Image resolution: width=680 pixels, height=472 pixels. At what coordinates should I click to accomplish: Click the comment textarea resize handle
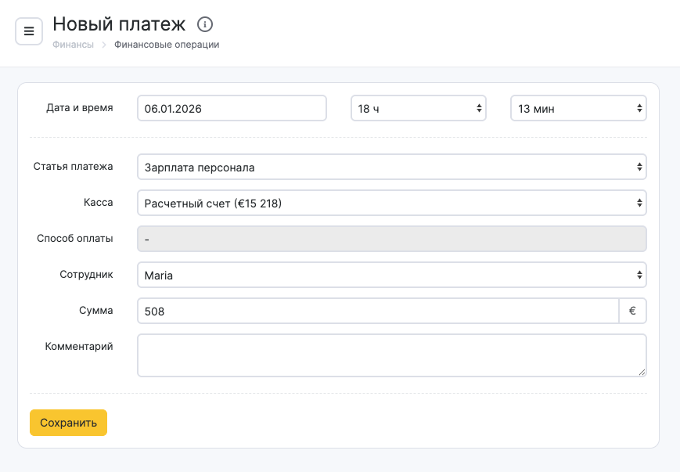[642, 372]
